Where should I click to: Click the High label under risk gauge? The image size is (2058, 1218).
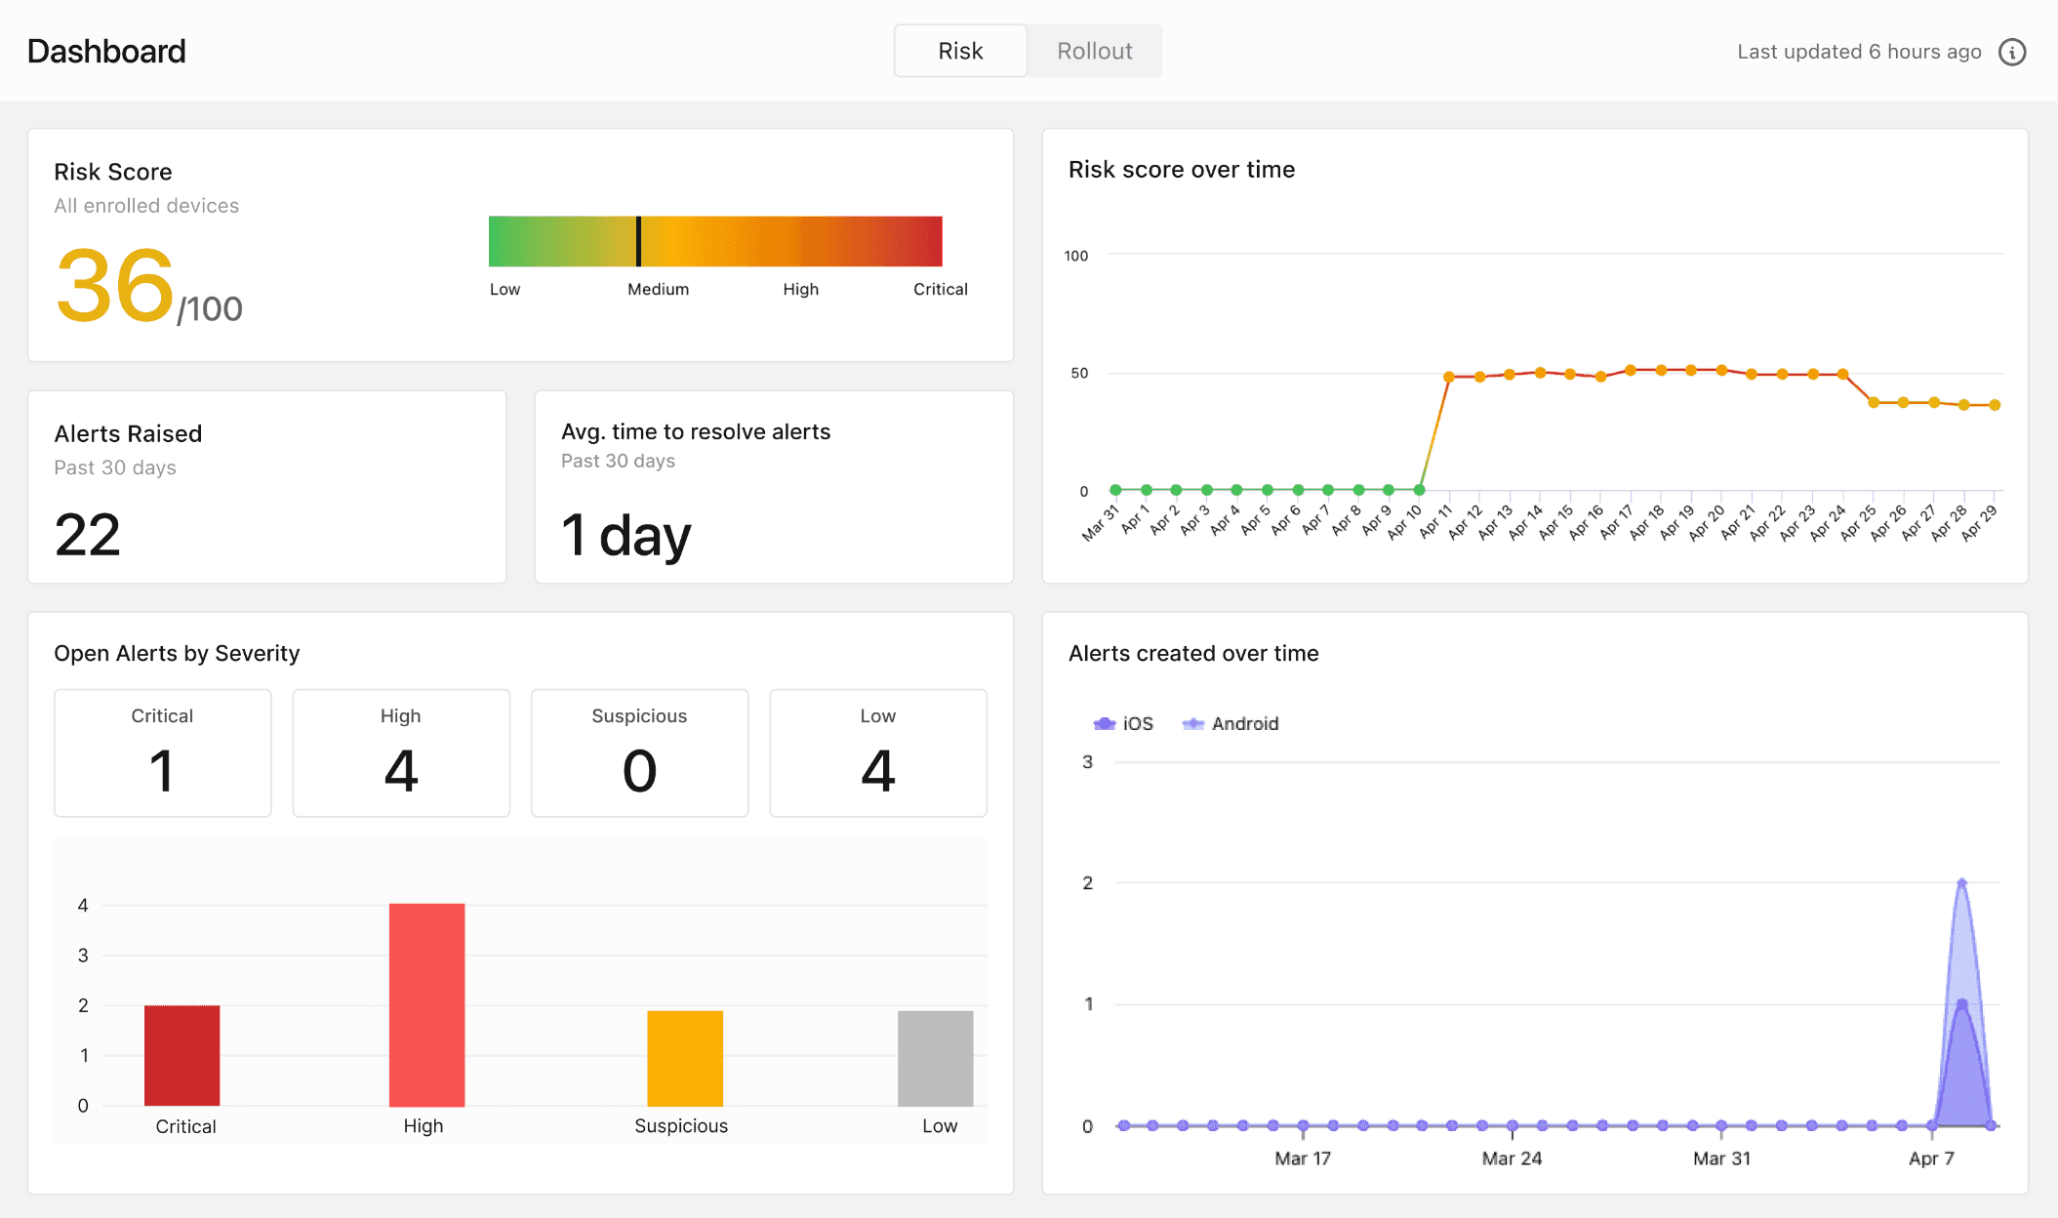[800, 289]
